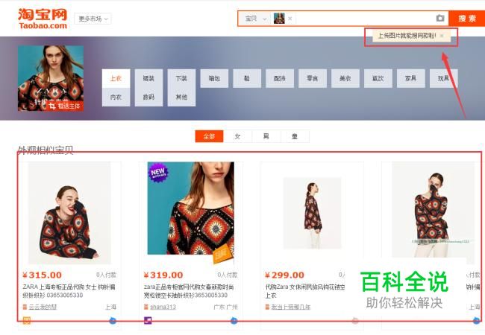485x335 pixels.
Task: Select the 上衣 category
Action: 116,78
